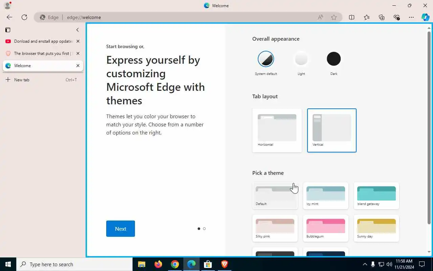Viewport: 433px width, 271px height.
Task: Click the Edge site identity button
Action: point(49,17)
